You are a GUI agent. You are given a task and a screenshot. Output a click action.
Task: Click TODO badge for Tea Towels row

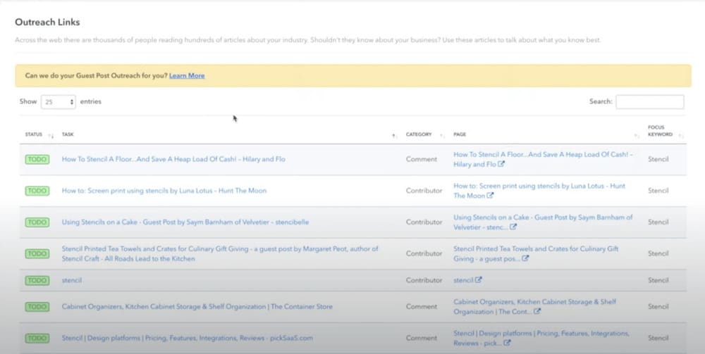tap(37, 253)
